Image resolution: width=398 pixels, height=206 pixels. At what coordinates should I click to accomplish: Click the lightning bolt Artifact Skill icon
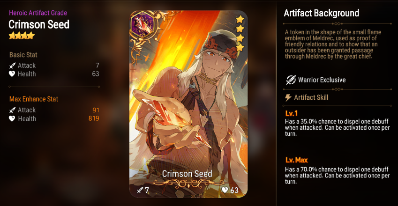pyautogui.click(x=288, y=97)
